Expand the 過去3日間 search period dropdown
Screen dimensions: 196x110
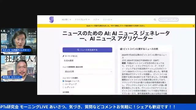[87, 71]
